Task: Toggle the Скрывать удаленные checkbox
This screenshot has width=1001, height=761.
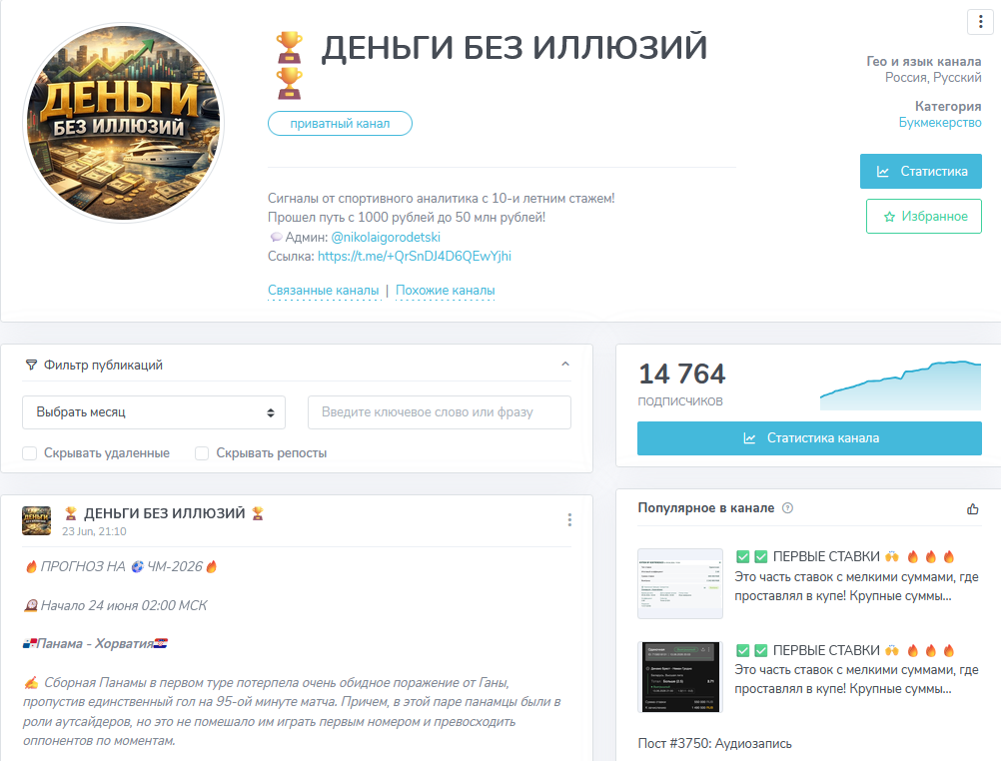Action: click(29, 453)
